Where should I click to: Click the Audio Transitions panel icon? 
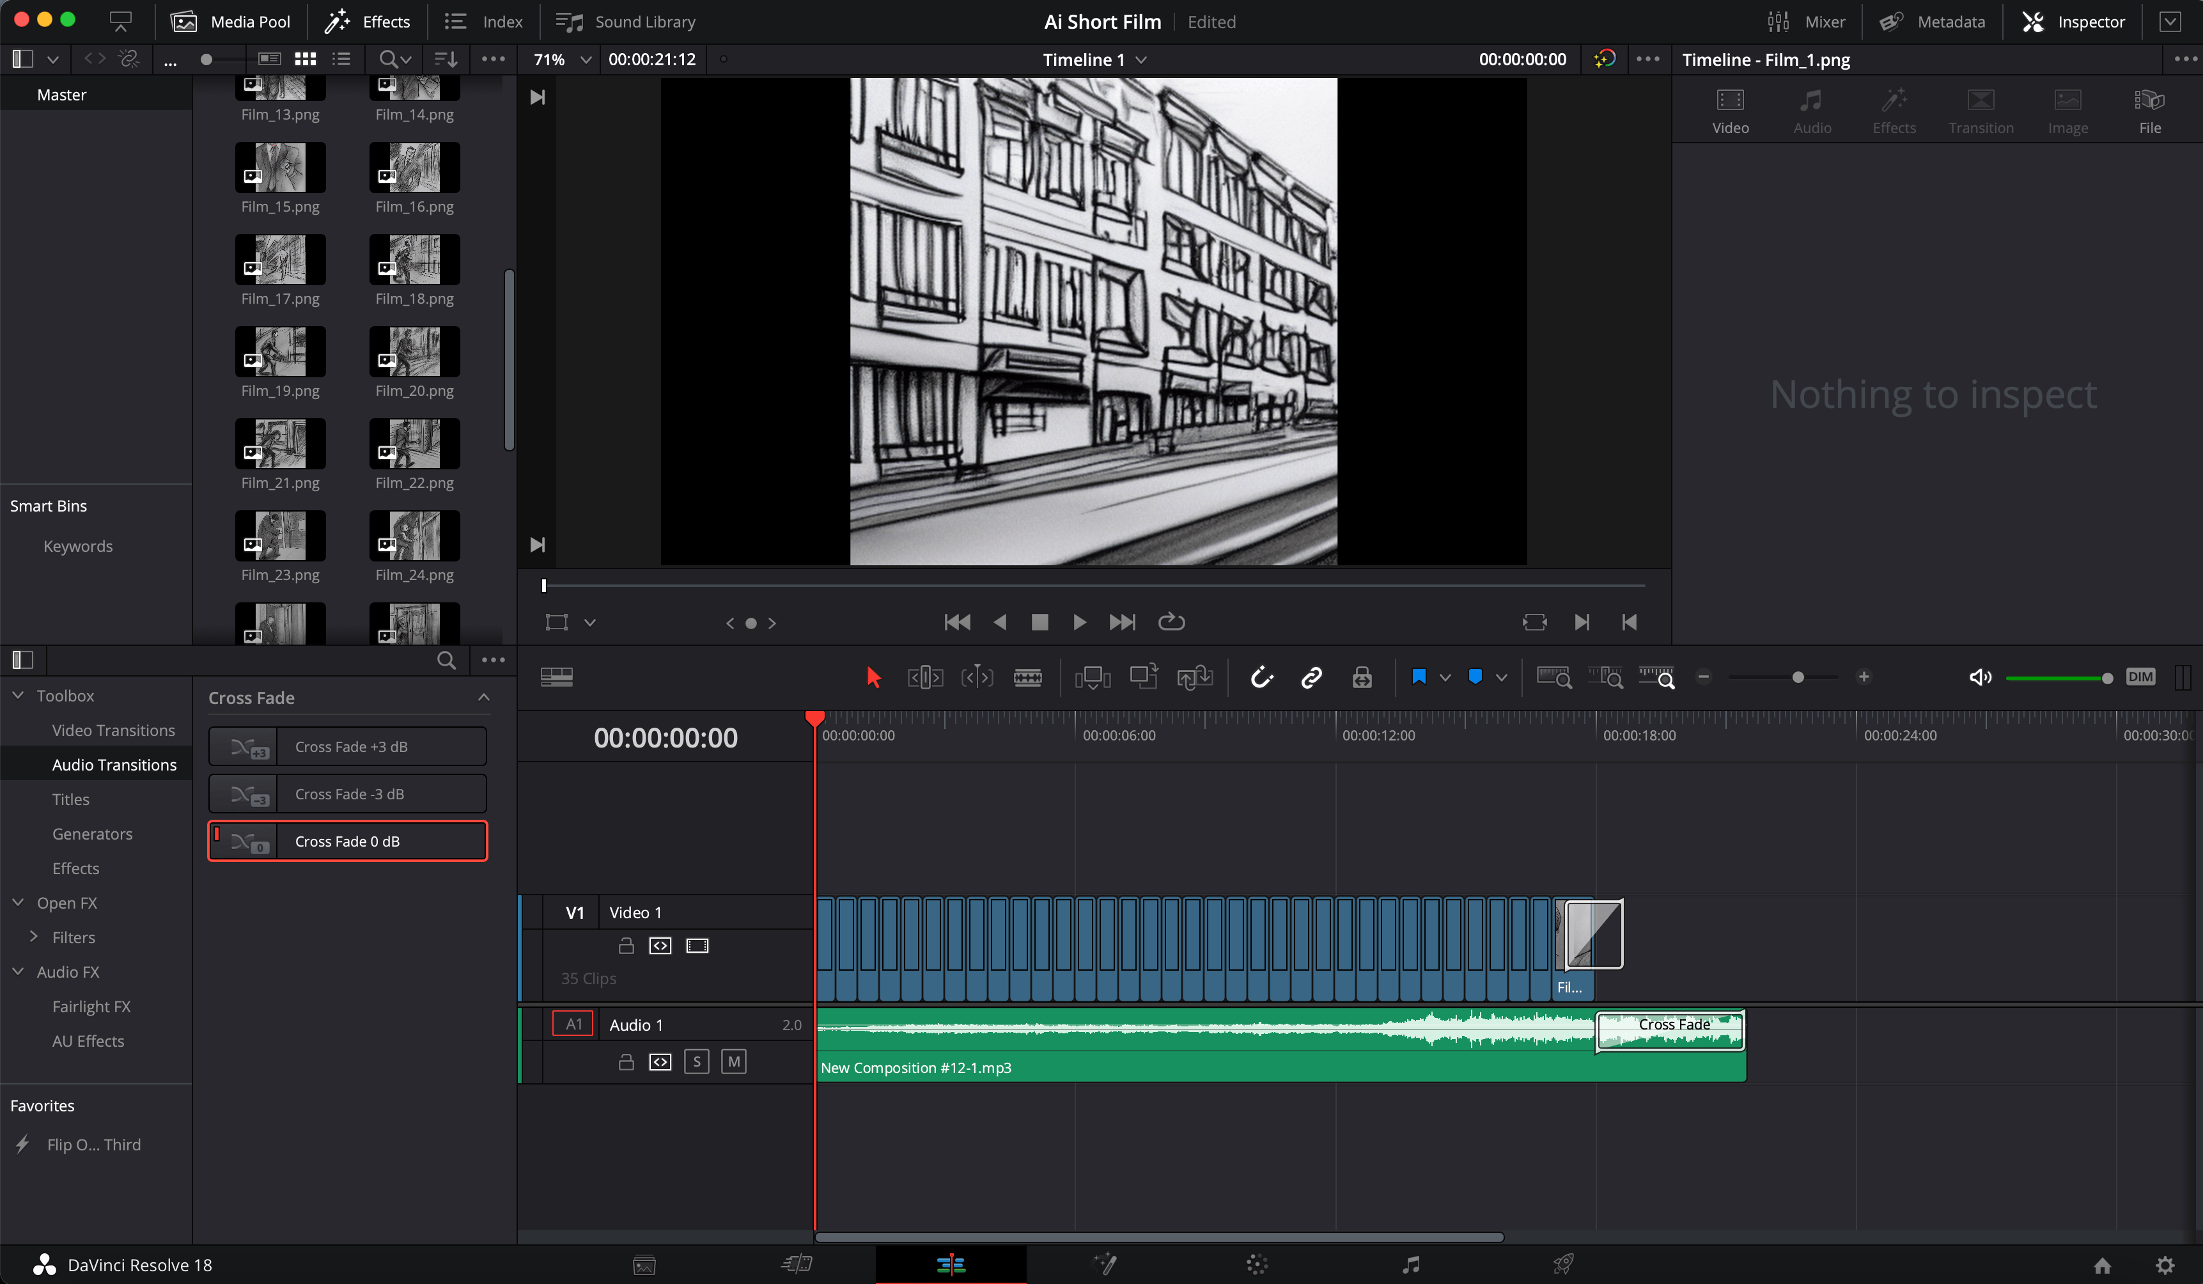pos(114,764)
